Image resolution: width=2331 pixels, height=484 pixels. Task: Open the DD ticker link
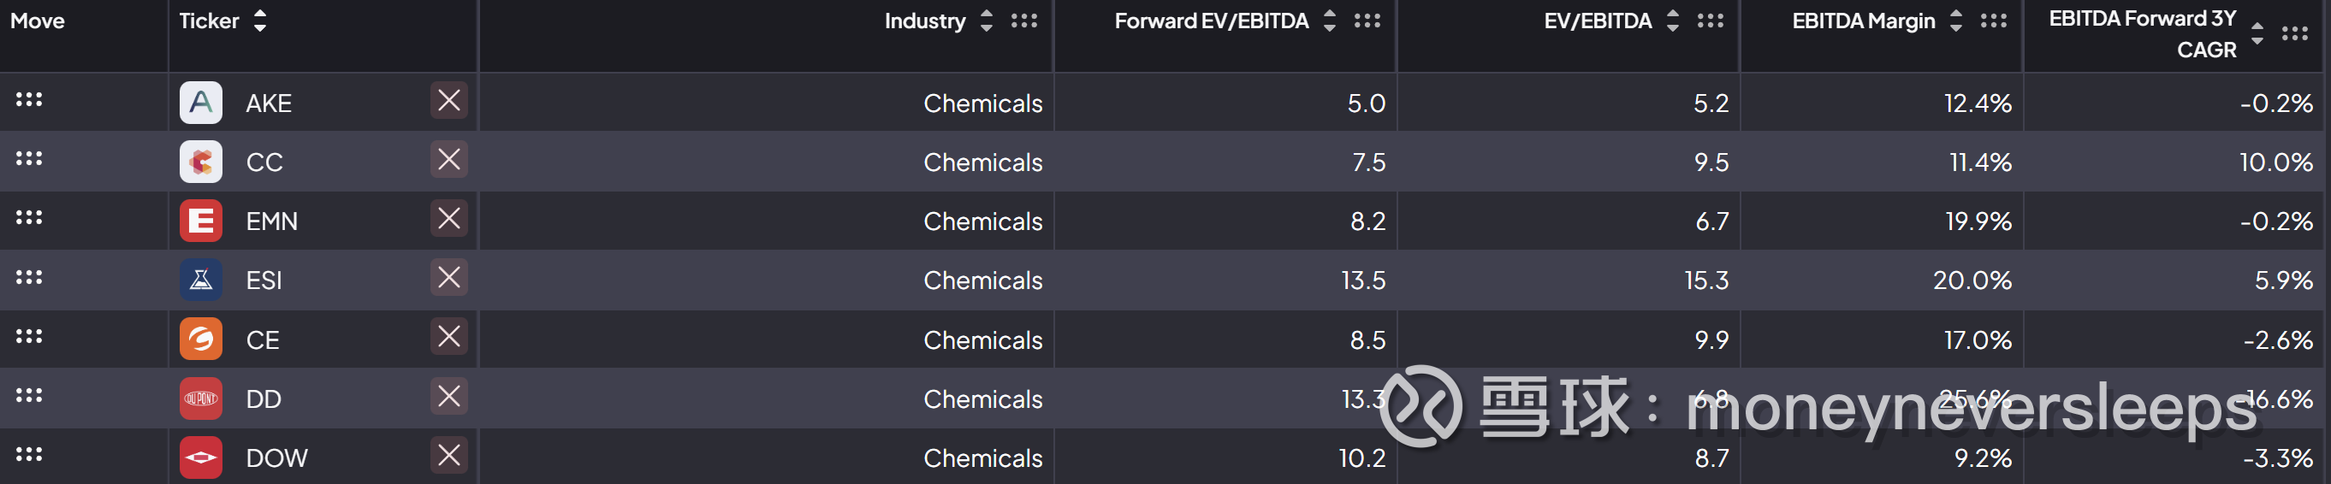click(x=264, y=399)
